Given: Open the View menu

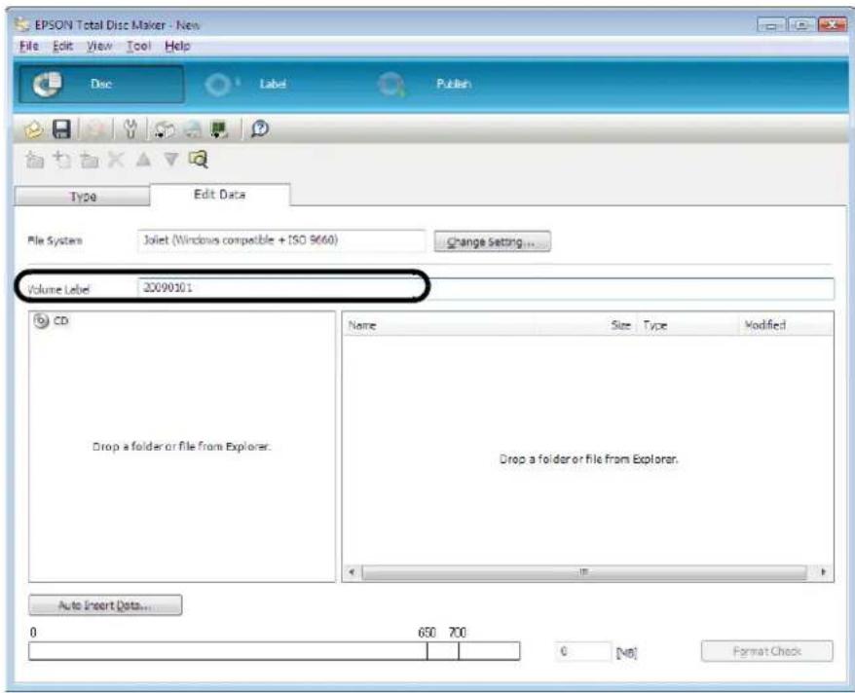Looking at the screenshot, I should [x=99, y=46].
